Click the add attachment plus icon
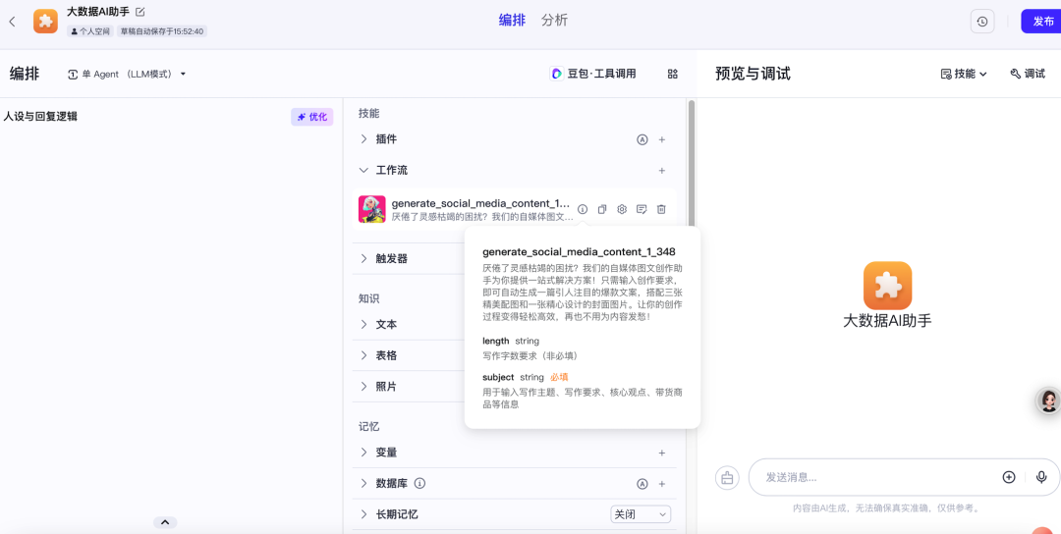Image resolution: width=1061 pixels, height=534 pixels. pos(1009,477)
